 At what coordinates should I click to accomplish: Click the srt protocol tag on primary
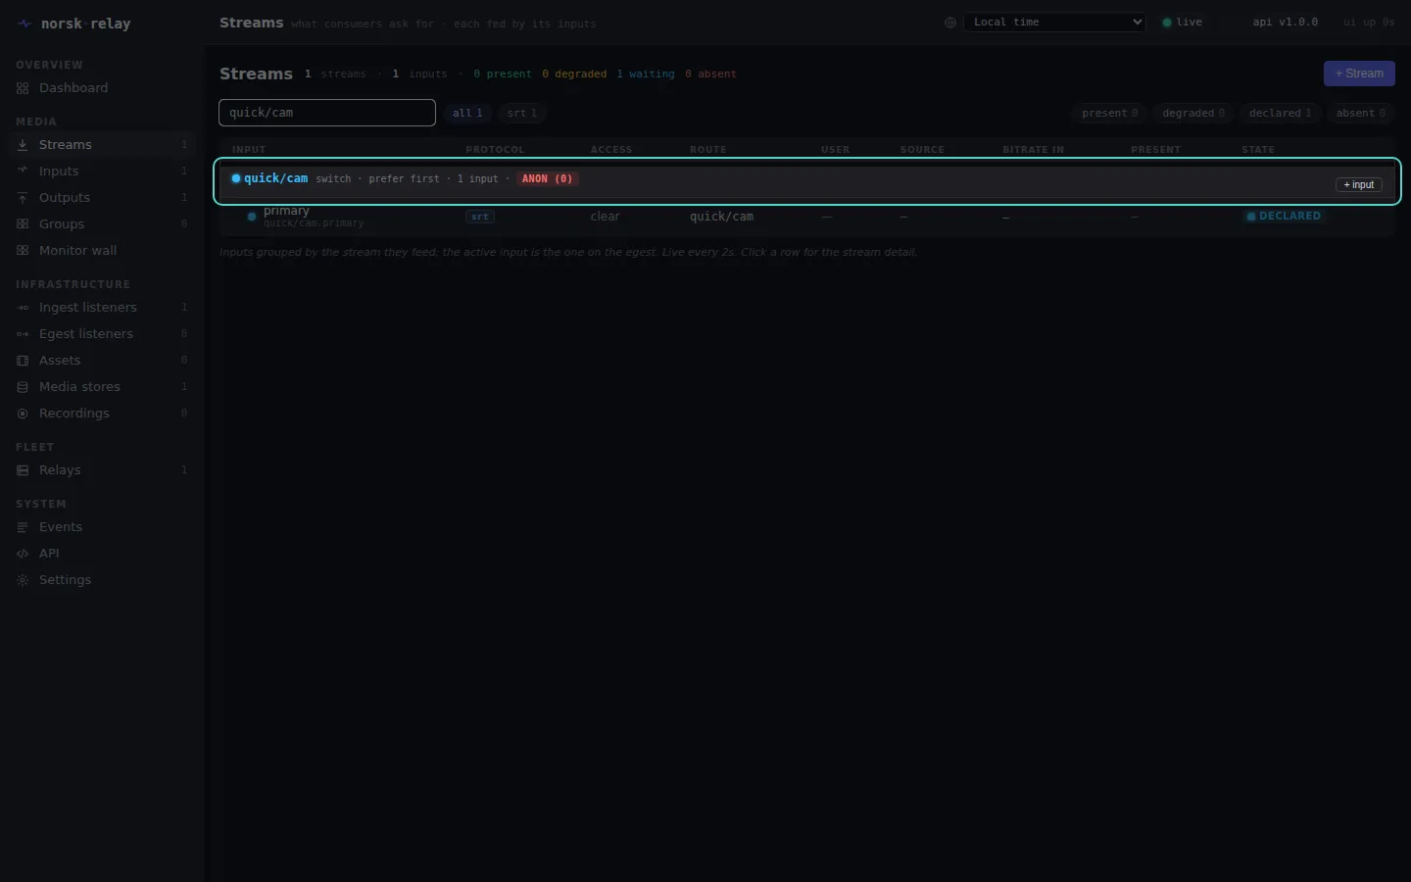pos(480,217)
